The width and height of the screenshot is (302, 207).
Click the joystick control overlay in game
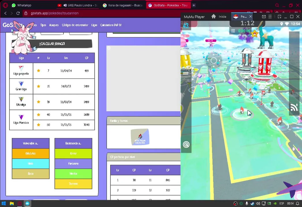pyautogui.click(x=214, y=61)
